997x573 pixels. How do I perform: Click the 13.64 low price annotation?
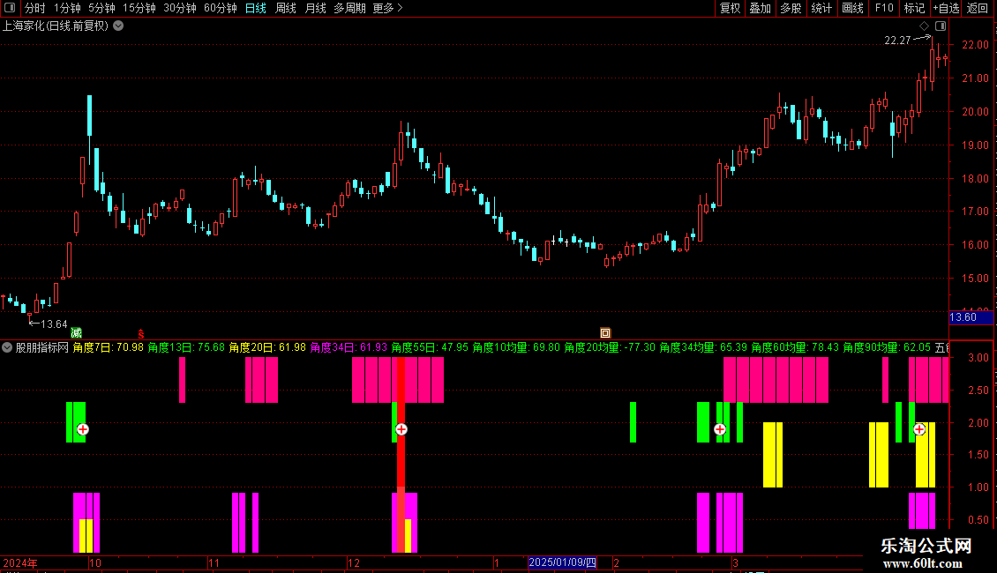[54, 324]
